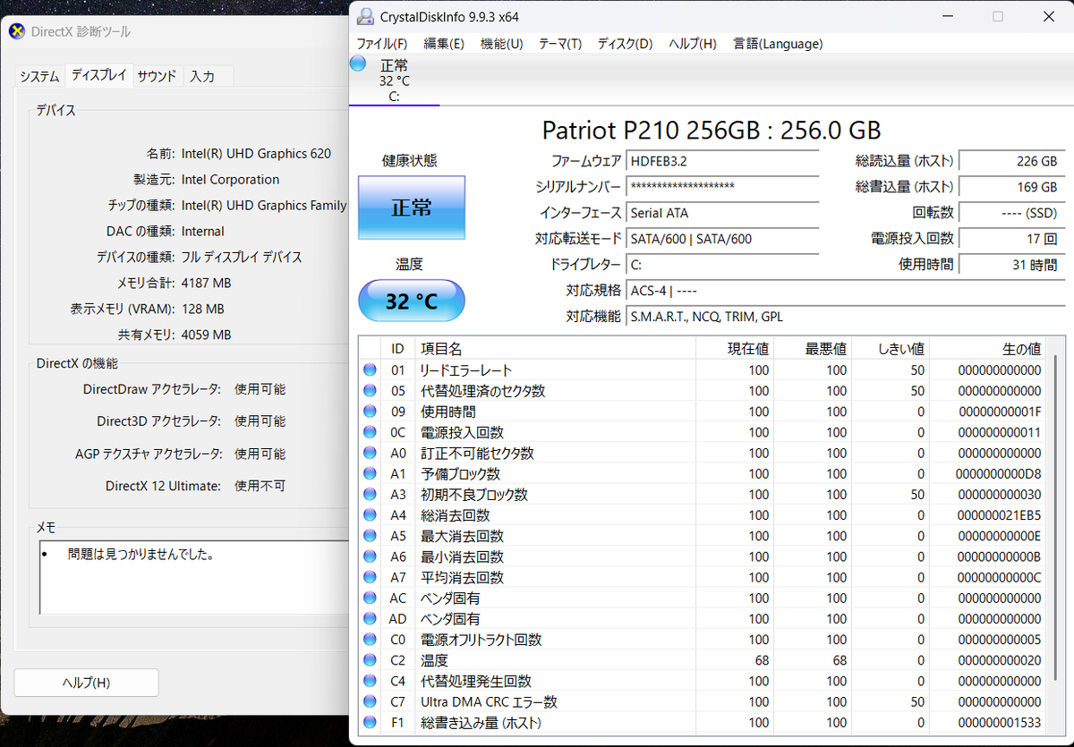Click the しきい値 column header
Screen dimensions: 1074x747
(x=891, y=349)
